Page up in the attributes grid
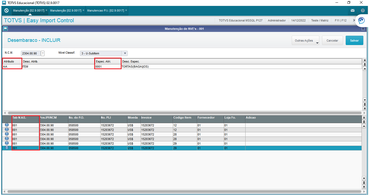This screenshot has width=369, height=195. click(364, 65)
